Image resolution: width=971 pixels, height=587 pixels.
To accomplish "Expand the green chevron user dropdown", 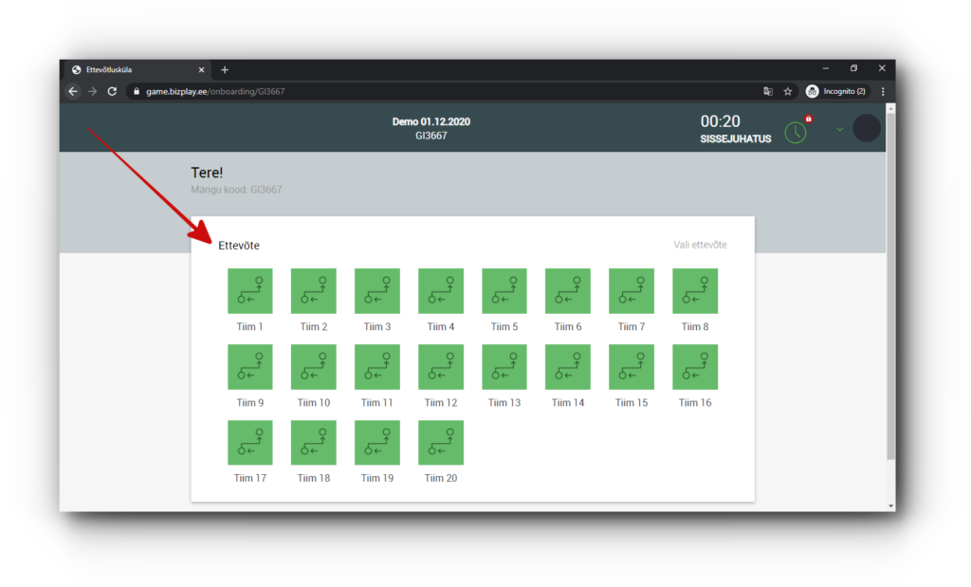I will coord(839,129).
